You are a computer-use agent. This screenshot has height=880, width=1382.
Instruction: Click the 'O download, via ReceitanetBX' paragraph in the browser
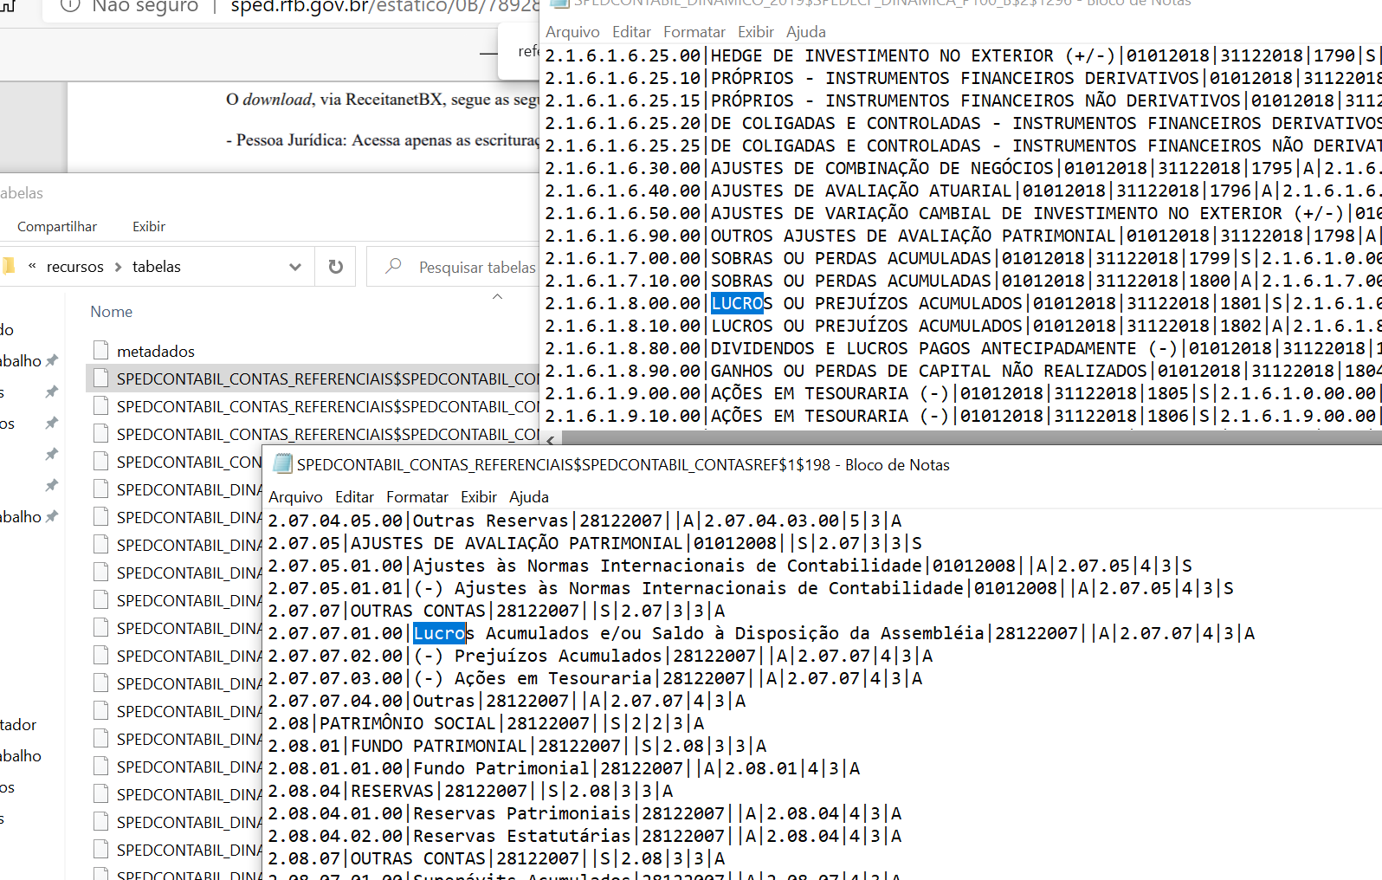coord(382,100)
